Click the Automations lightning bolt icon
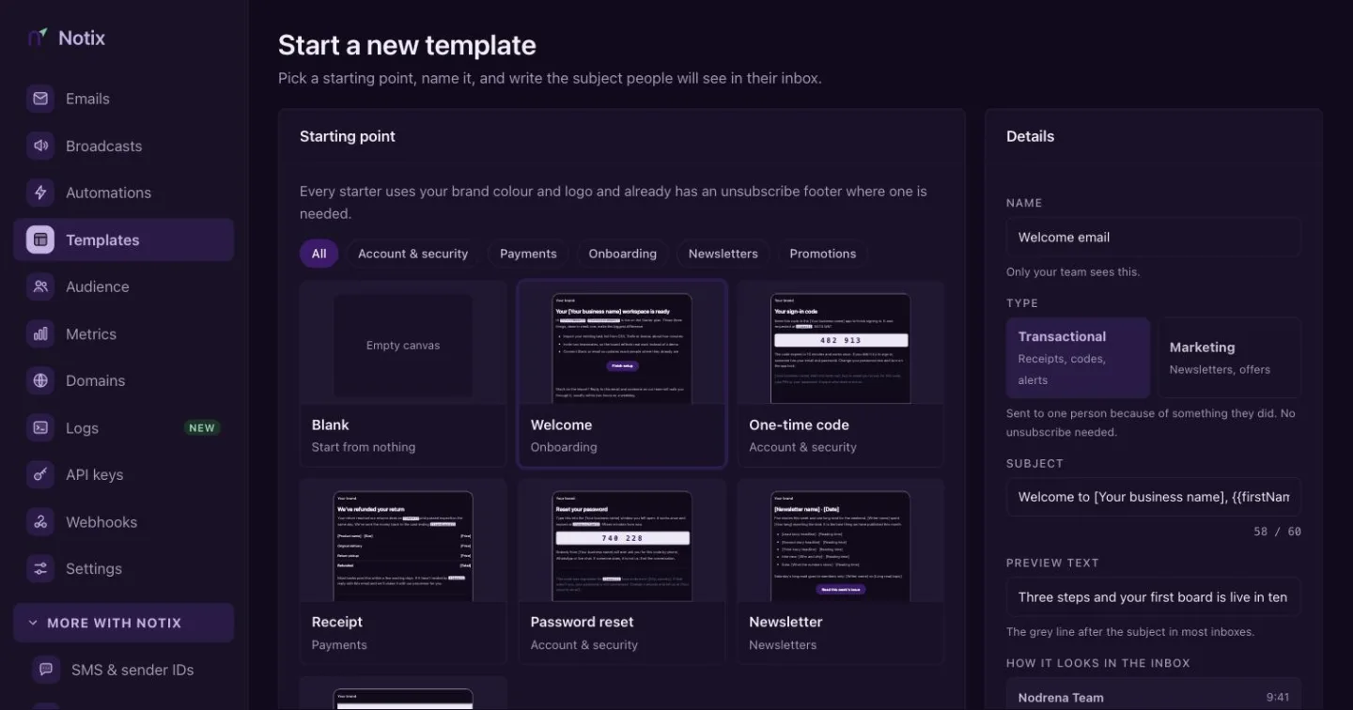Image resolution: width=1353 pixels, height=710 pixels. pos(40,193)
